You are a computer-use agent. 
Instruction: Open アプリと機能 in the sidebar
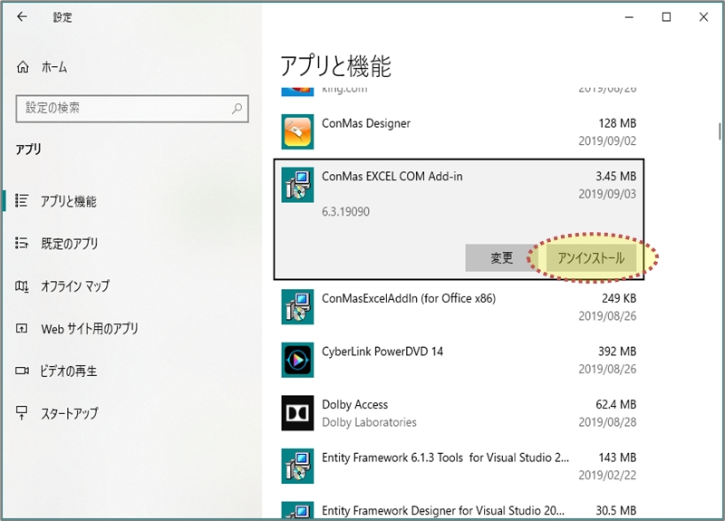tap(68, 201)
